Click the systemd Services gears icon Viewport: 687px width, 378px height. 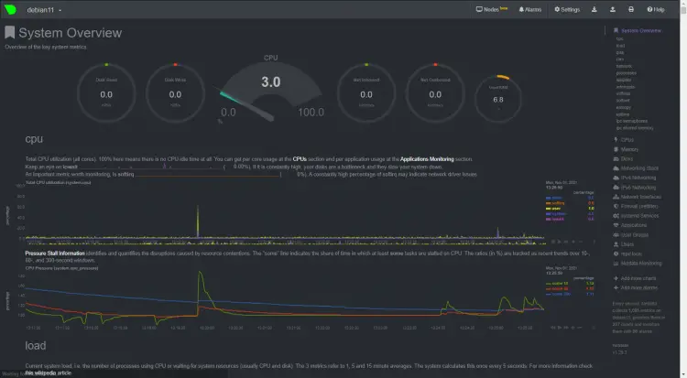tap(616, 216)
